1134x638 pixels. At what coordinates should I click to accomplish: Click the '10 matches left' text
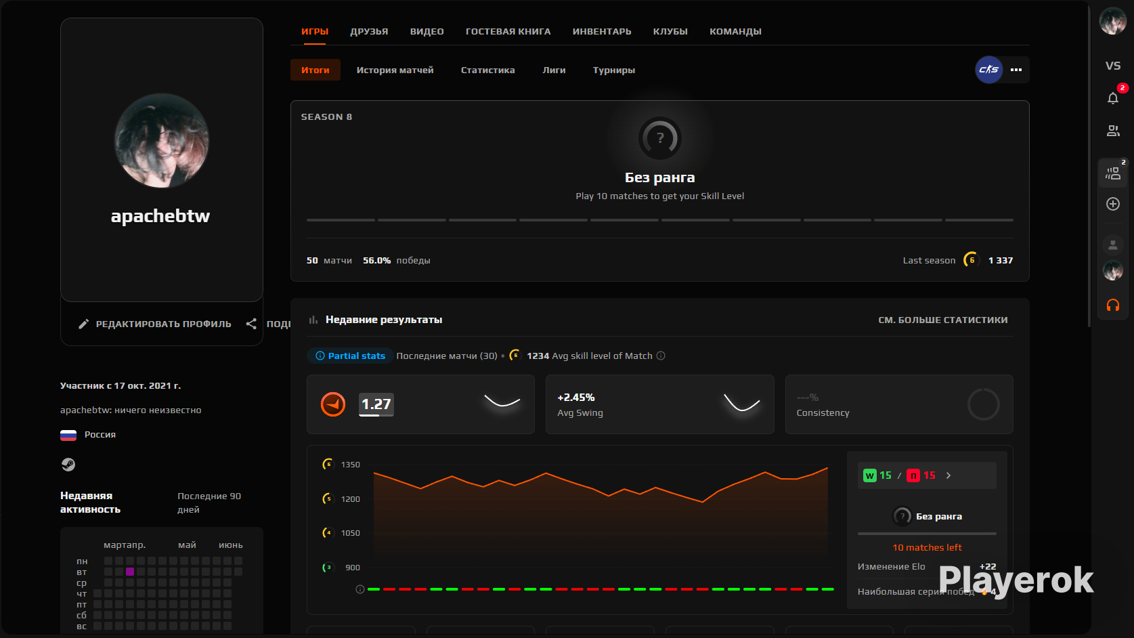pyautogui.click(x=927, y=547)
